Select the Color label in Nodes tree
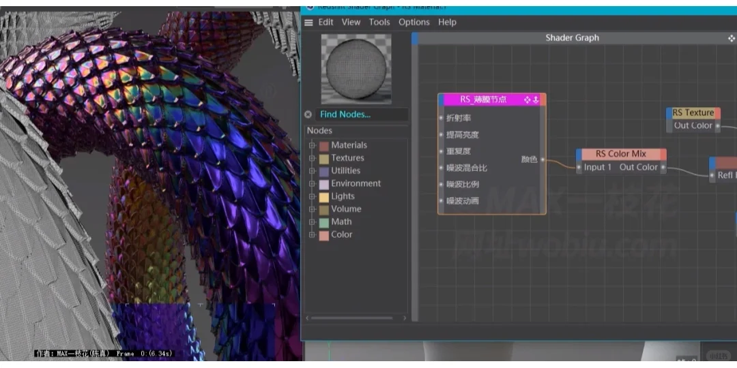This screenshot has width=737, height=368. (x=341, y=234)
